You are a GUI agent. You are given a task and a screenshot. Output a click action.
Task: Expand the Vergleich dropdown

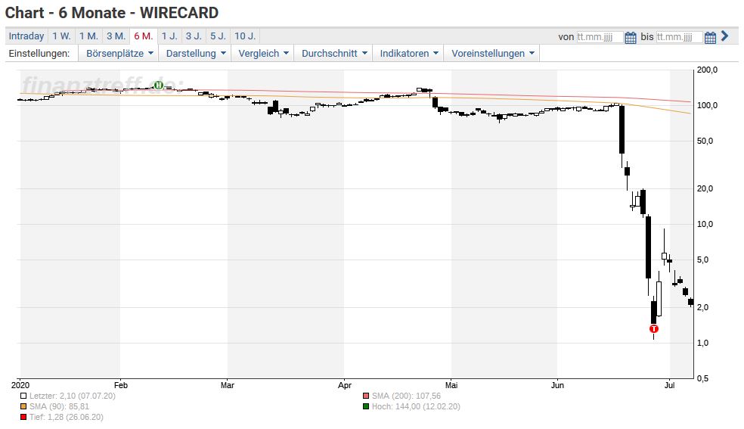point(263,53)
